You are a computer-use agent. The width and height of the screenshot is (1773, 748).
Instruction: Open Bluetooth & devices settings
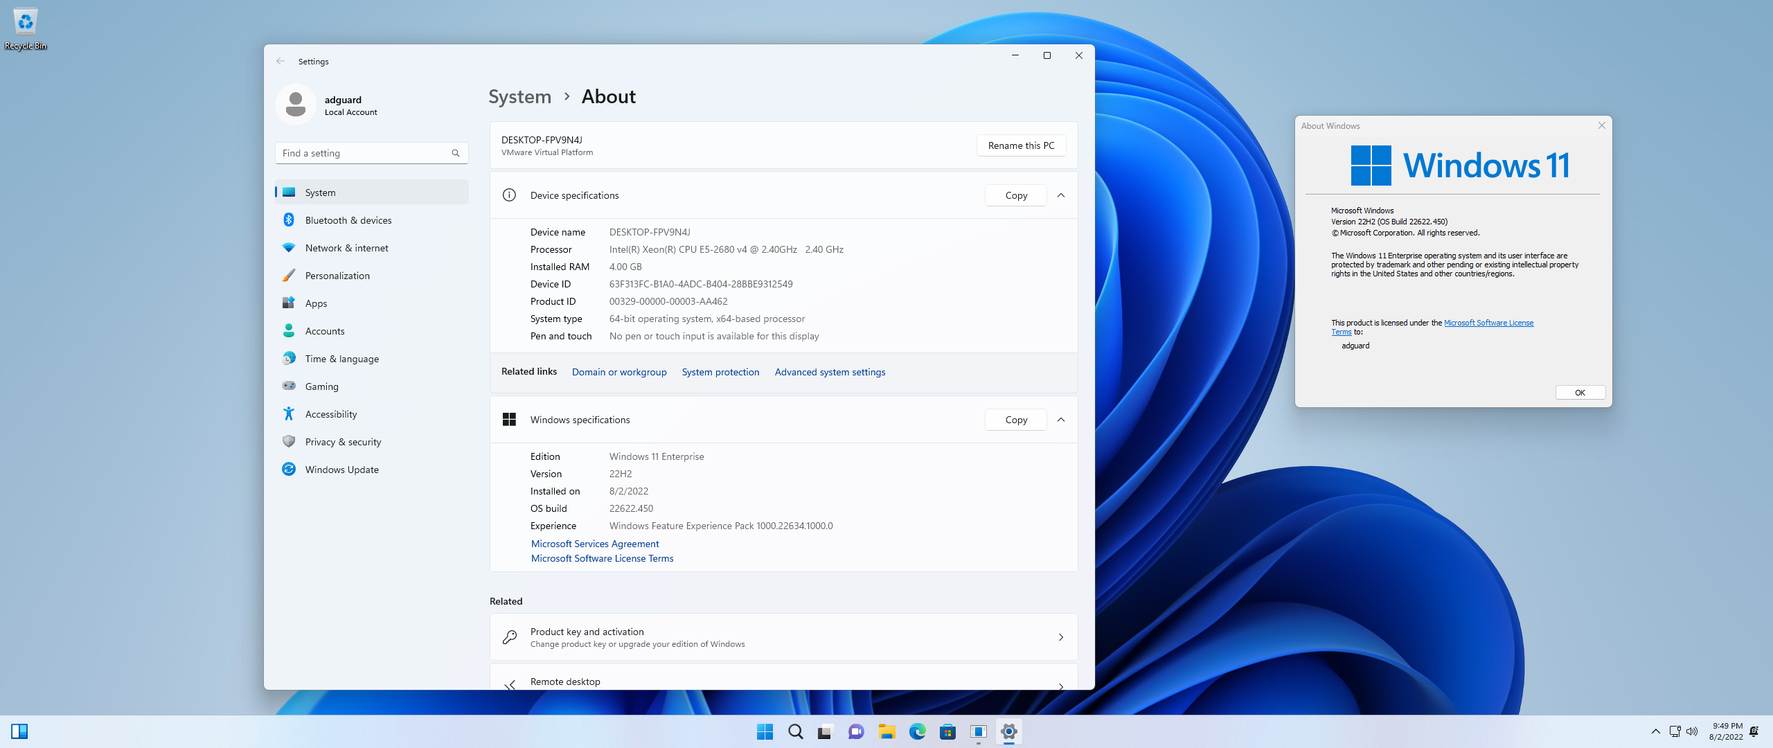(x=372, y=220)
